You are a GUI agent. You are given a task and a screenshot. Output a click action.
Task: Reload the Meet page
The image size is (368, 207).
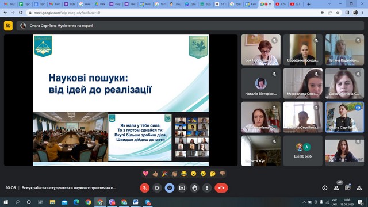point(21,13)
